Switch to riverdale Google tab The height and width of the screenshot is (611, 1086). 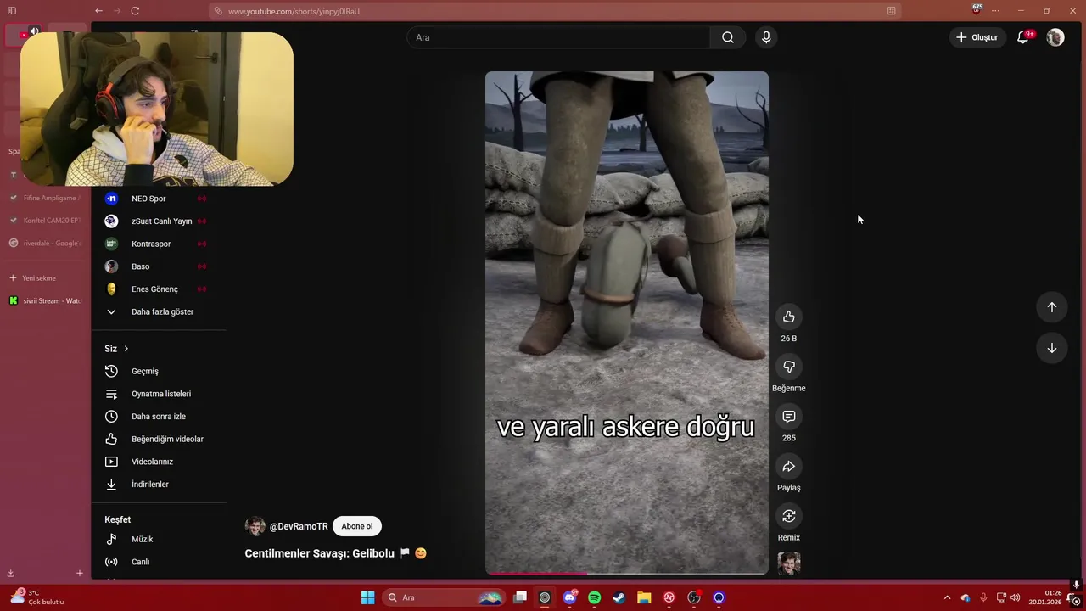46,243
